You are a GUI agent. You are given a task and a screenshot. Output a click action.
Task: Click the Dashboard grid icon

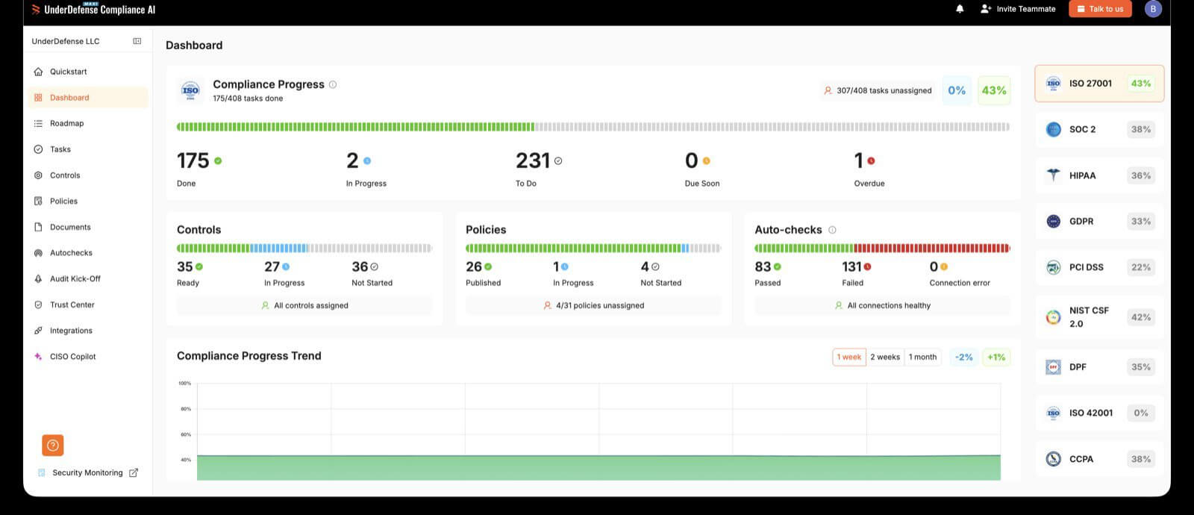(x=38, y=98)
